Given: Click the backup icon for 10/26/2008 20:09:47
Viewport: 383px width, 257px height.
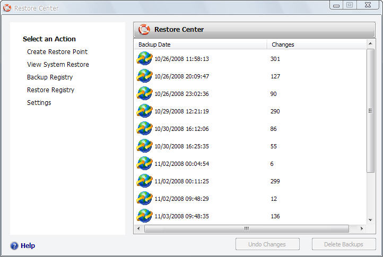Looking at the screenshot, I should point(144,76).
